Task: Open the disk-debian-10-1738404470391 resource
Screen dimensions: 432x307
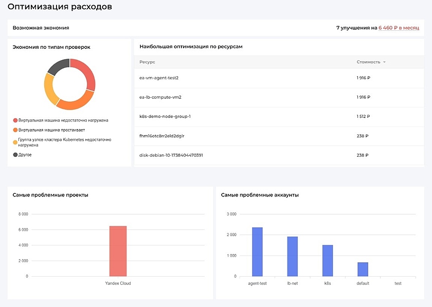Action: (x=171, y=155)
